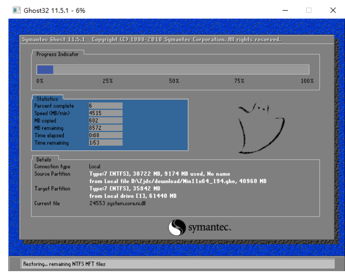Click the Speed value 4515
Viewport: 345px width, 275px height.
(x=106, y=113)
